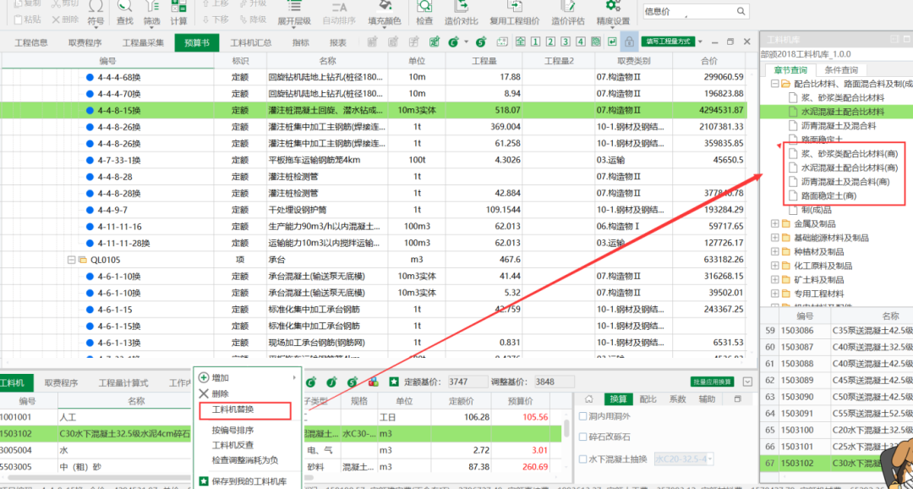Collapse 配合比材料、路面混合料 folder
The width and height of the screenshot is (913, 489).
pyautogui.click(x=775, y=84)
